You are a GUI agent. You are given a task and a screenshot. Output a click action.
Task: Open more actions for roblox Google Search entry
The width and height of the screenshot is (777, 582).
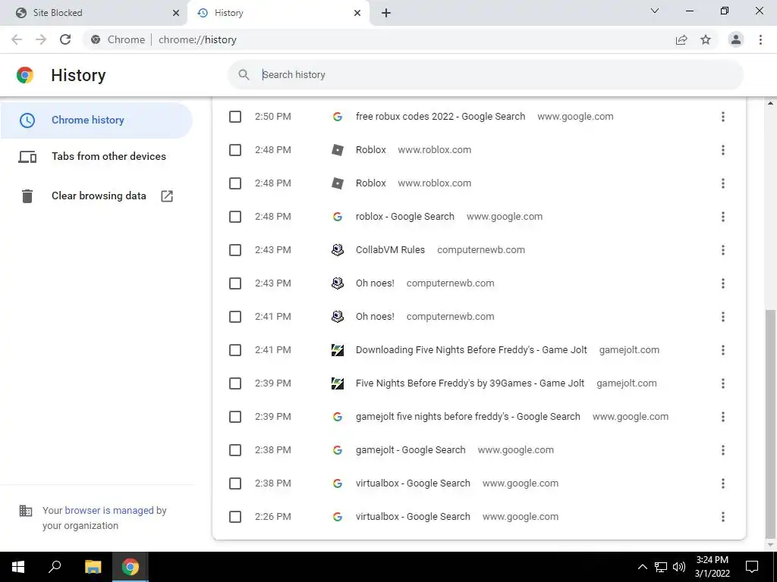(723, 217)
